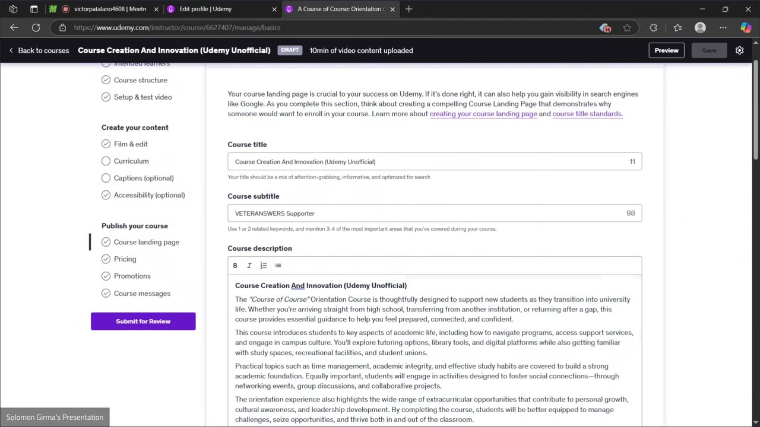Close the A Course of Course tab
The image size is (760, 427).
pos(392,9)
